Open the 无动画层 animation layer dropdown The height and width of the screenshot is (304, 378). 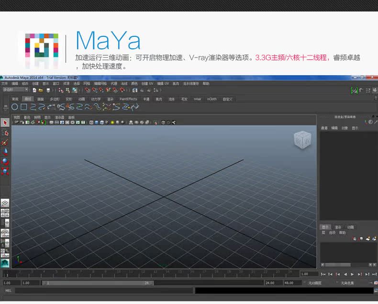(x=315, y=283)
